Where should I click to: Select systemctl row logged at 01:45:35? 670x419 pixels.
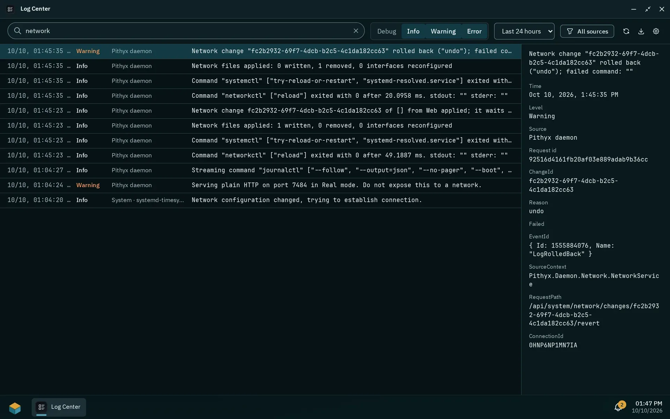coord(260,81)
